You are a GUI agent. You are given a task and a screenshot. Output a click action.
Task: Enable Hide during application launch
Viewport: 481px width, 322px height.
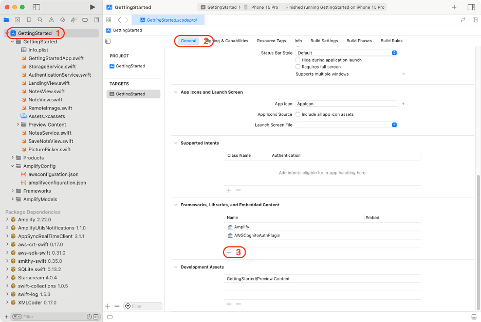(x=298, y=60)
